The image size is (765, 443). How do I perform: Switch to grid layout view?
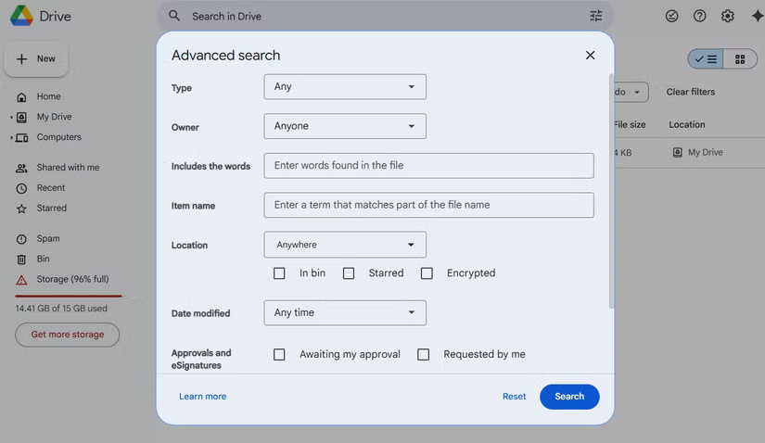click(740, 59)
